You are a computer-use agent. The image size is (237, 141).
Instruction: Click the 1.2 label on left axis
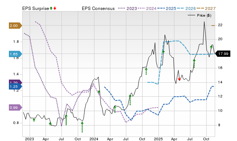[16, 90]
